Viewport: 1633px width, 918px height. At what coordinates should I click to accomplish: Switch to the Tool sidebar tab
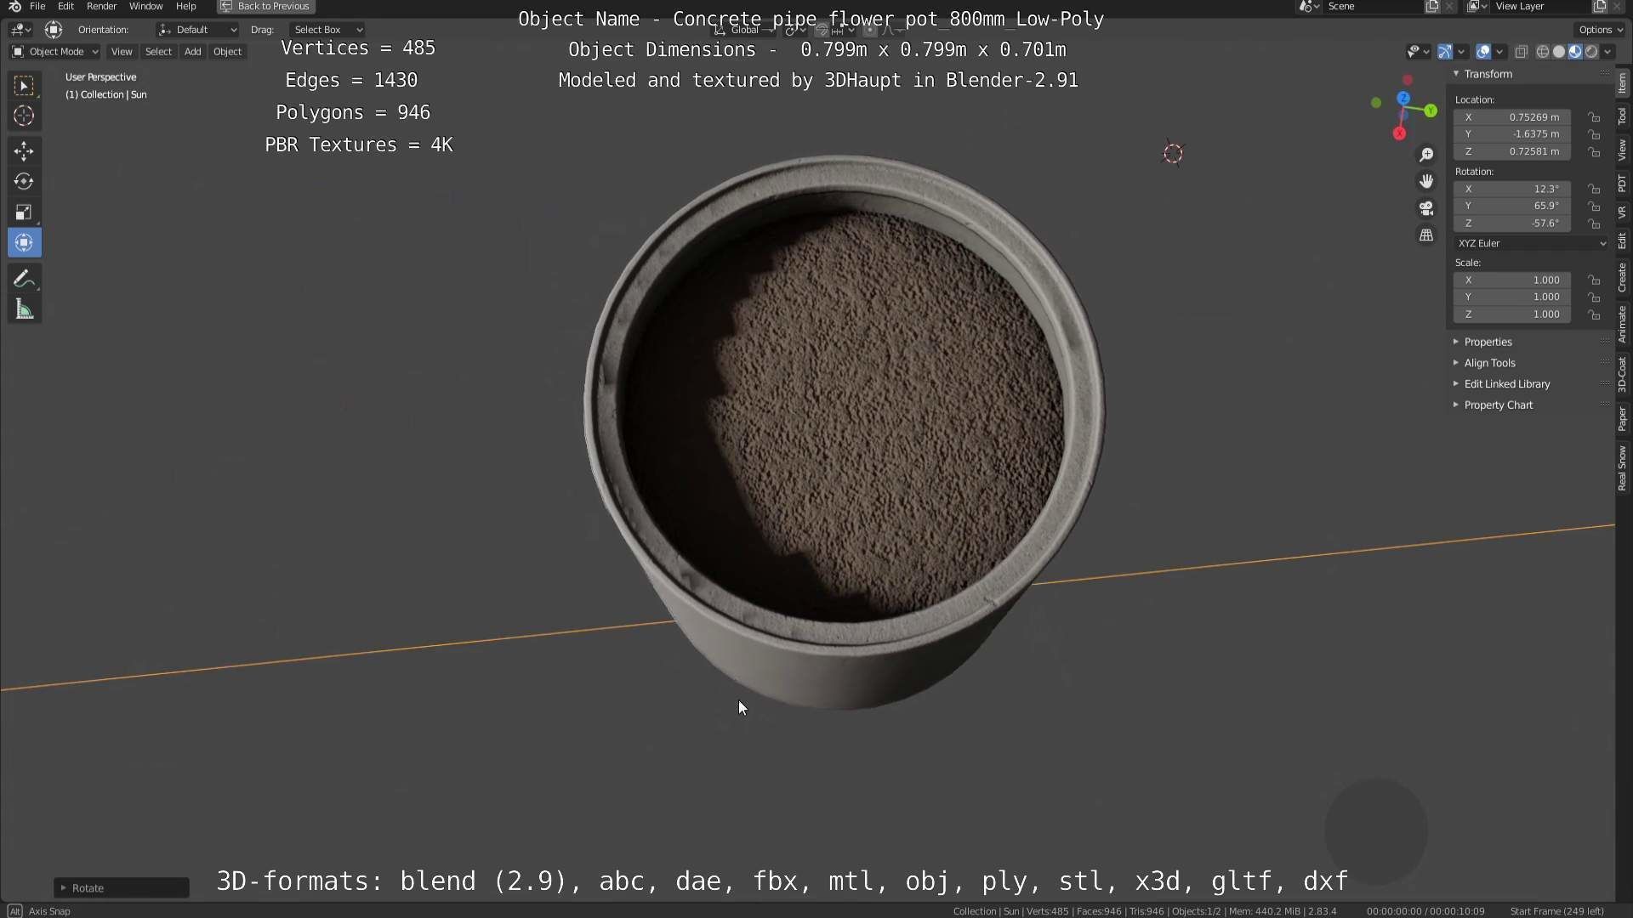coord(1623,116)
